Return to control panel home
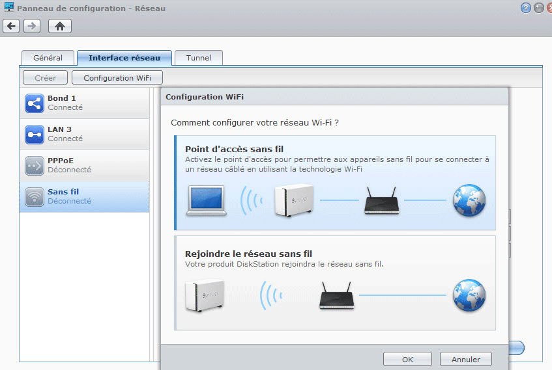Viewport: 552px width, 370px height. point(60,26)
